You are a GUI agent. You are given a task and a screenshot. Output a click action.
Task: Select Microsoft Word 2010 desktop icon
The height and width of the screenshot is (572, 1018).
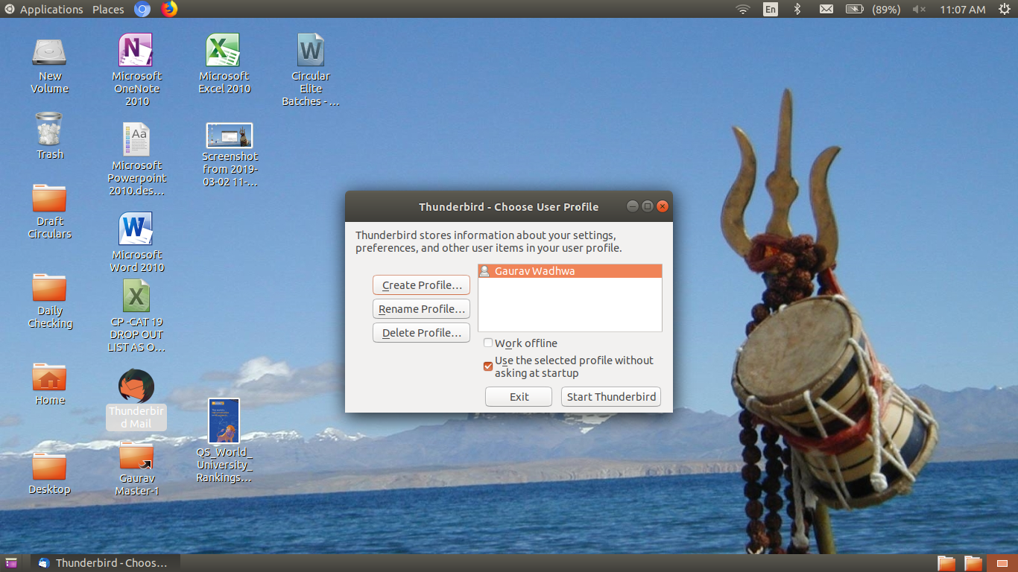(136, 229)
